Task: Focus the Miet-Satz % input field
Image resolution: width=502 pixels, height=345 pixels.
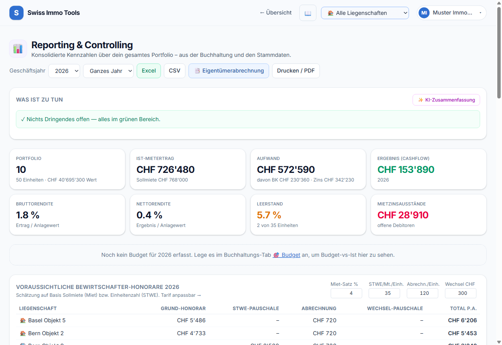Action: 346,293
